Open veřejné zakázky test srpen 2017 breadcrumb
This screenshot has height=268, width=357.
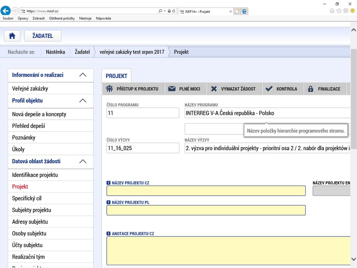132,52
